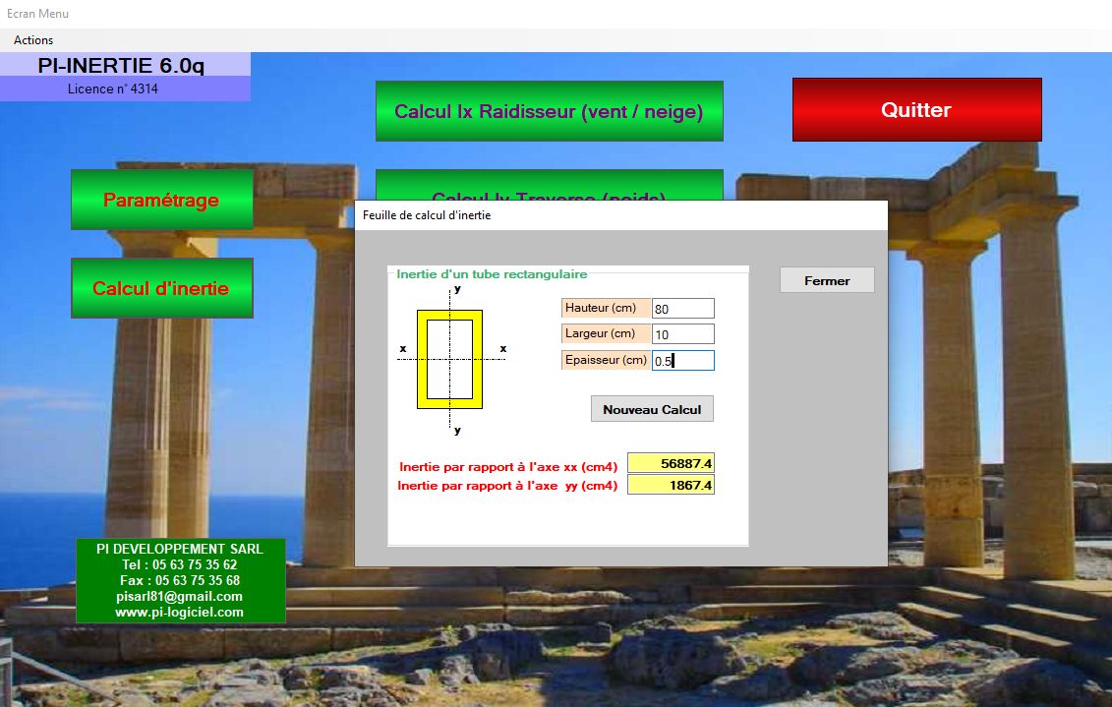Select the Licence n° 4314 label
Image resolution: width=1112 pixels, height=707 pixels.
point(113,88)
